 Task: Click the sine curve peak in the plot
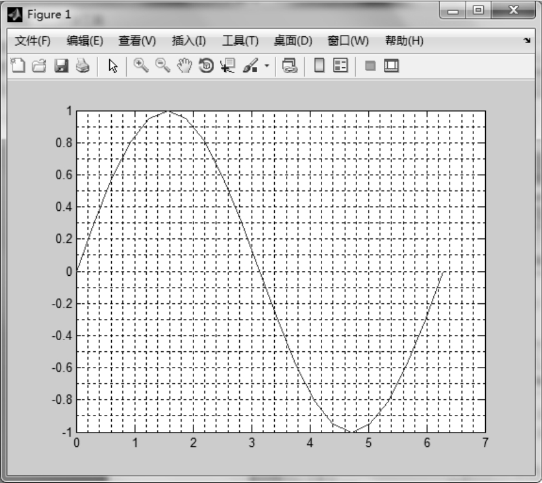168,112
